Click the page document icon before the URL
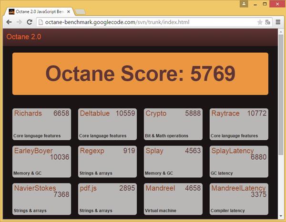Image resolution: width=286 pixels, height=222 pixels. click(41, 22)
